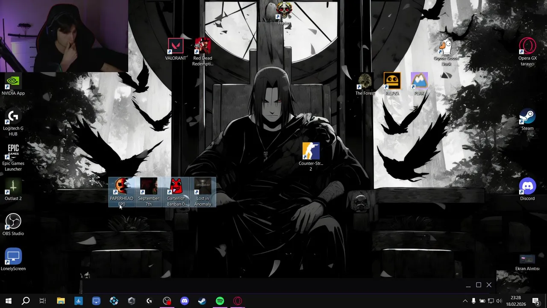Screen dimensions: 547x308
Task: Select the LonelyScreen desktop icon
Action: click(x=13, y=260)
